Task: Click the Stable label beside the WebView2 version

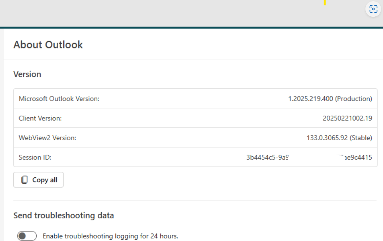Action: (360, 137)
